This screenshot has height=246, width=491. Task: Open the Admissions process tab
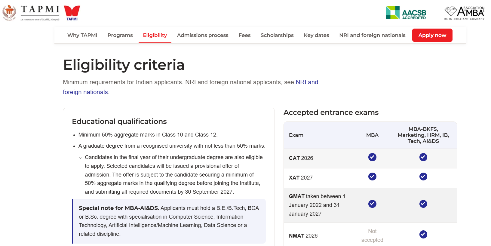point(203,35)
